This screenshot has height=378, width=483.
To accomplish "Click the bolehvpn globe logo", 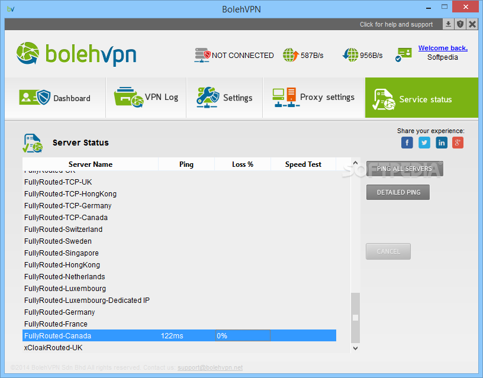I will [28, 53].
